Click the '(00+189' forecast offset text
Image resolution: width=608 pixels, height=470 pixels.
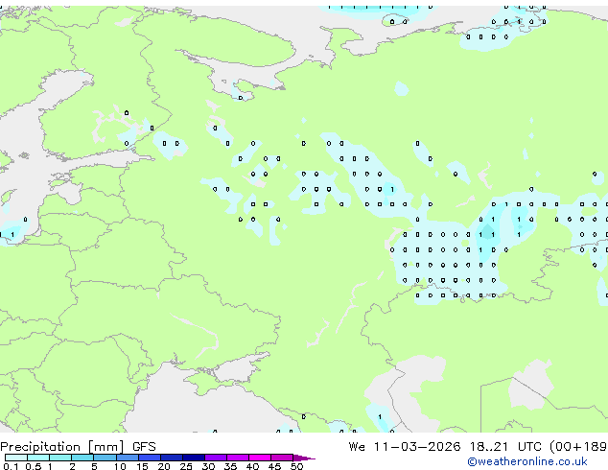(x=578, y=447)
